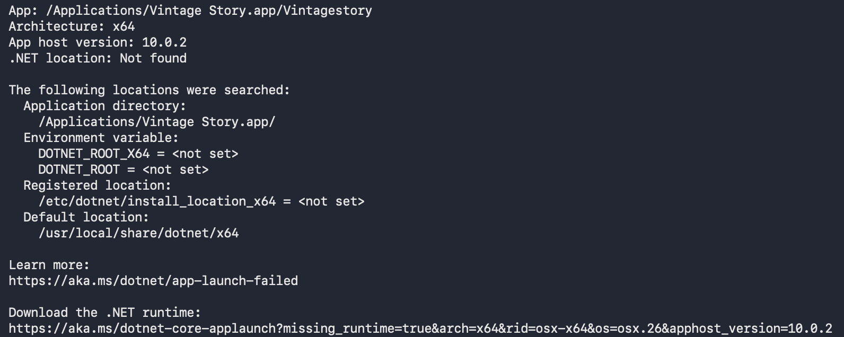Viewport: 844px width, 337px height.
Task: Click the DOTNET_ROOT_X64 variable line
Action: (x=138, y=154)
